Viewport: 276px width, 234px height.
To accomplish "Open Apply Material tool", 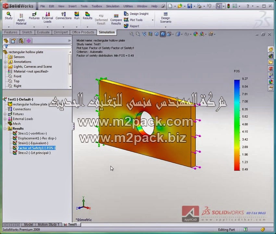I will pos(21,19).
